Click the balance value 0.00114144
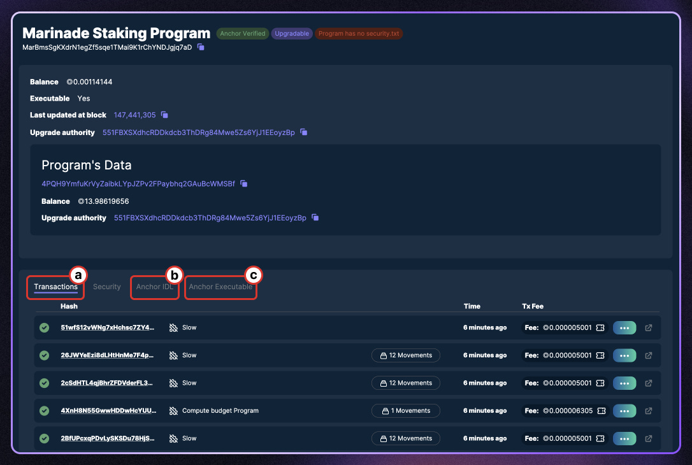The height and width of the screenshot is (465, 692). coord(90,82)
